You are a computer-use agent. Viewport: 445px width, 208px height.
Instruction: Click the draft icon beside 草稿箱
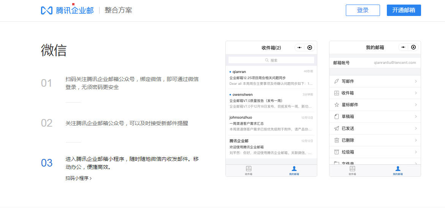click(x=336, y=116)
